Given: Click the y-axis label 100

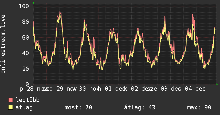Looking at the screenshot, I should tap(24, 6).
